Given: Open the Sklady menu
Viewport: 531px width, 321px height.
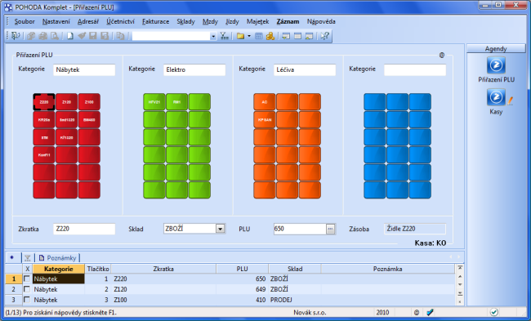Looking at the screenshot, I should point(185,21).
